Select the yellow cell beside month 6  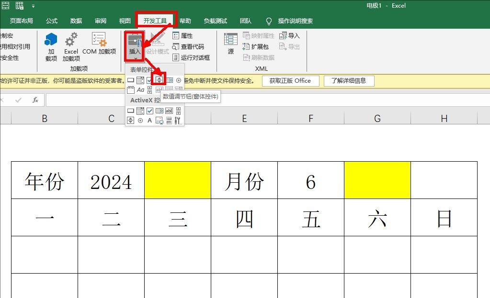point(377,180)
